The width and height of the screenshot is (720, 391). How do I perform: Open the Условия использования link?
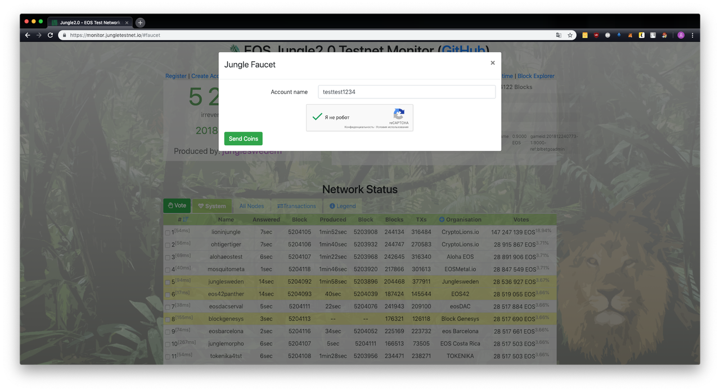click(393, 127)
